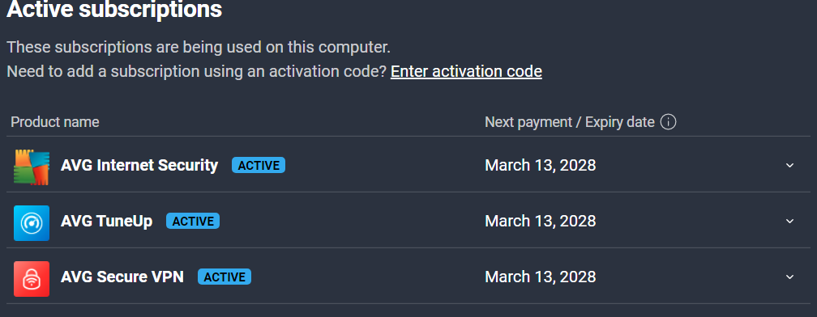817x317 pixels.
Task: Select the AVG TuneUp product name
Action: [x=107, y=221]
